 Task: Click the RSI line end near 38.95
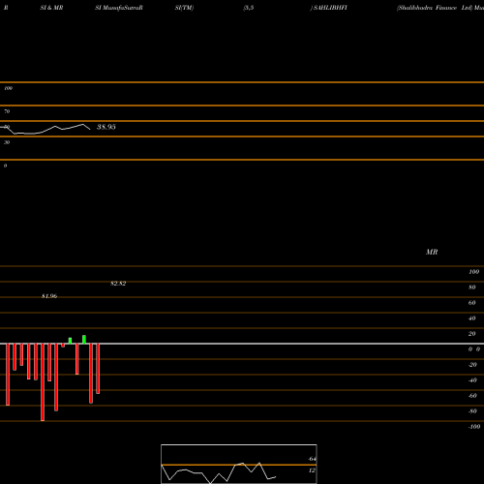[90, 129]
